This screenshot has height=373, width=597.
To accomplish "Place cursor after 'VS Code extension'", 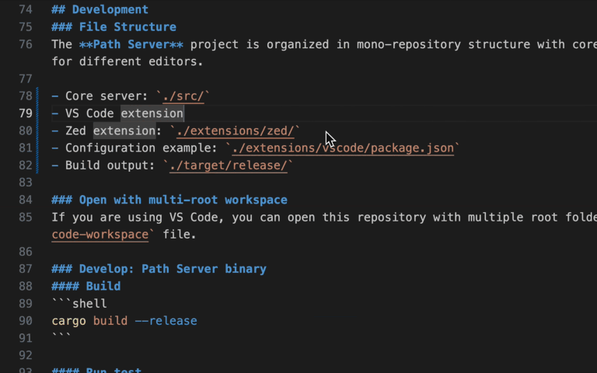I will pos(184,113).
